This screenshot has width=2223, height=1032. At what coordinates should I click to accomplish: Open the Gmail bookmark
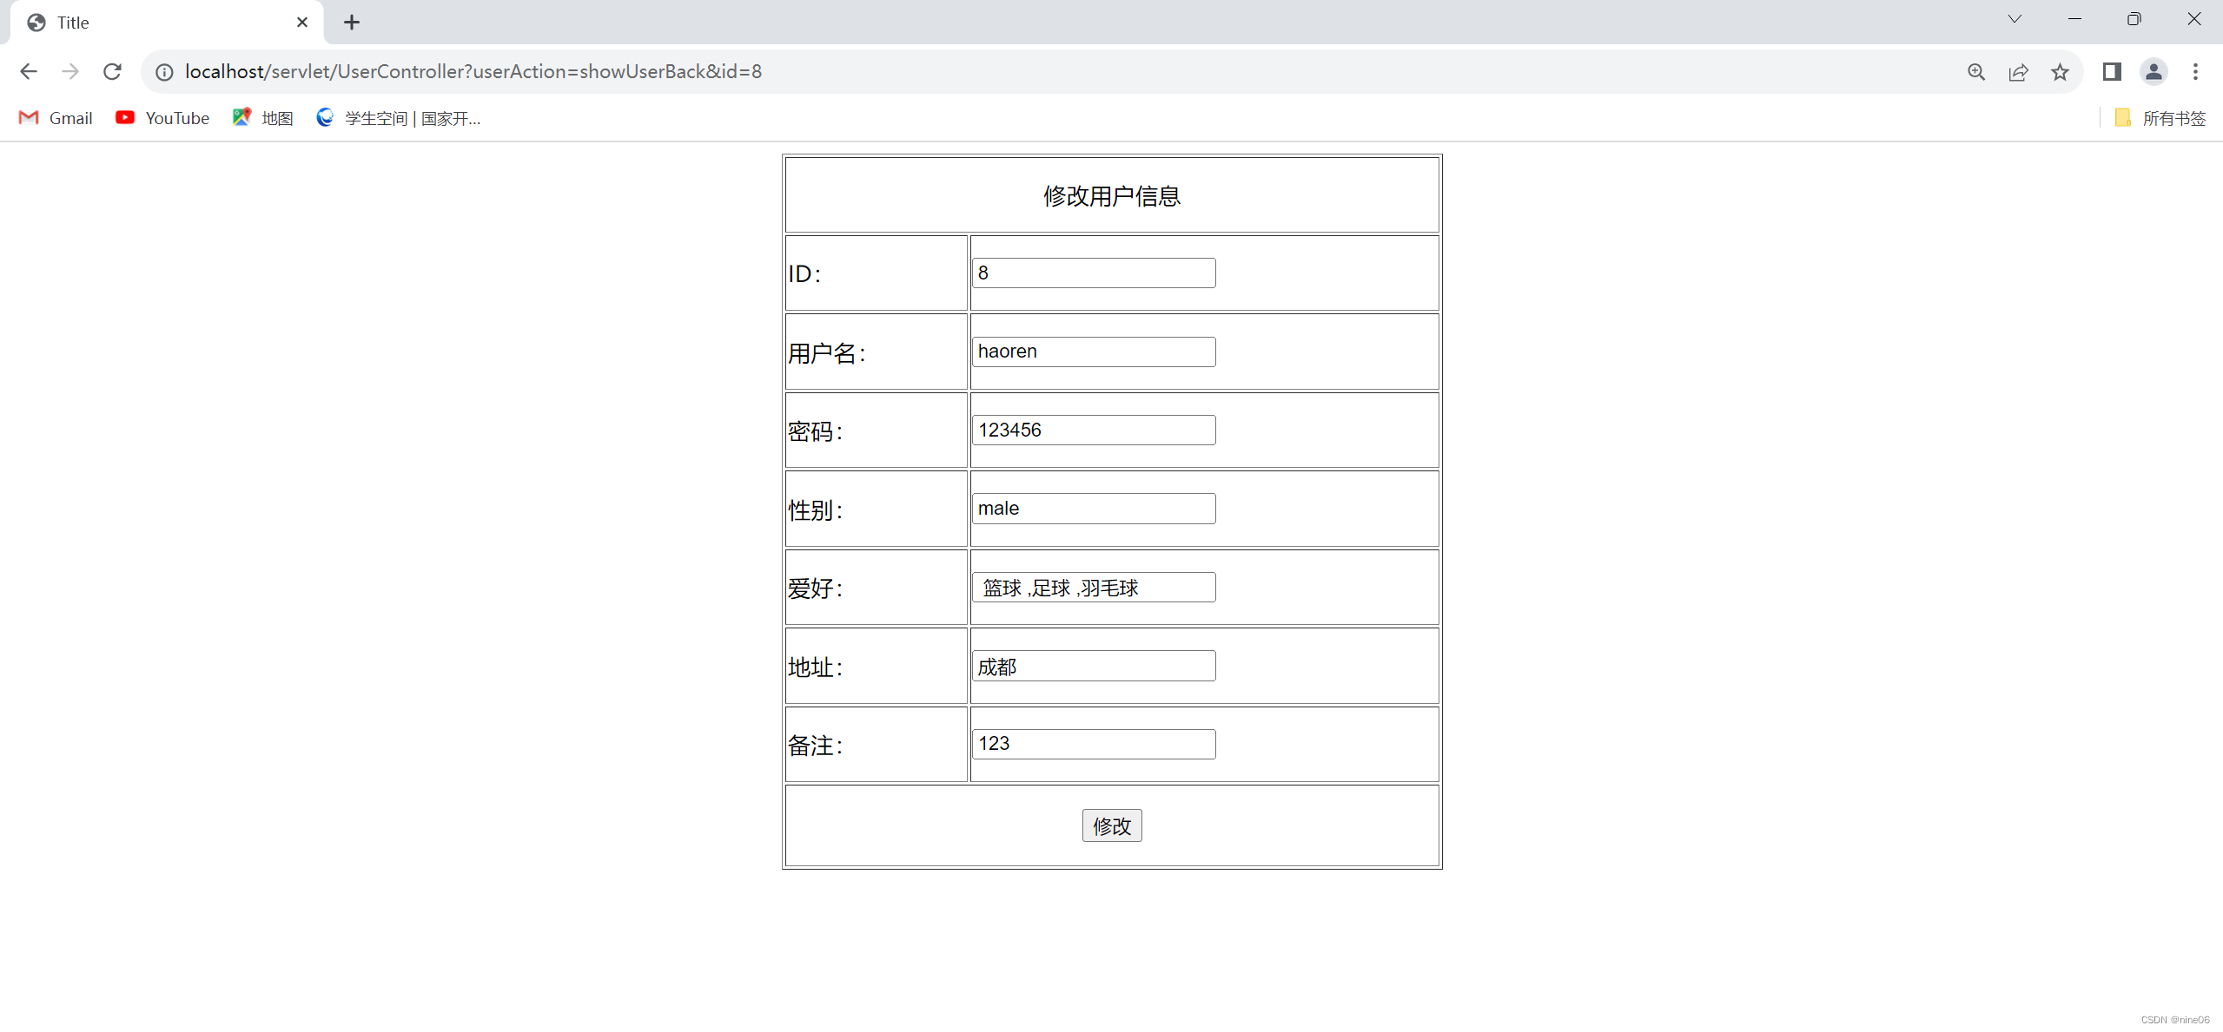(56, 118)
